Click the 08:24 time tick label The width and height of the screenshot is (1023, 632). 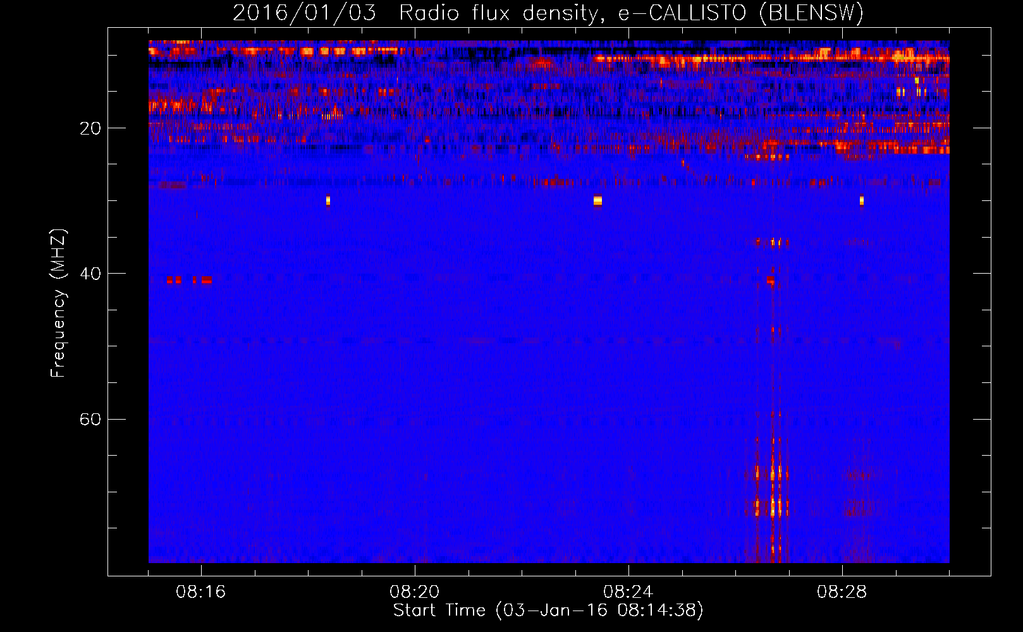pos(628,592)
